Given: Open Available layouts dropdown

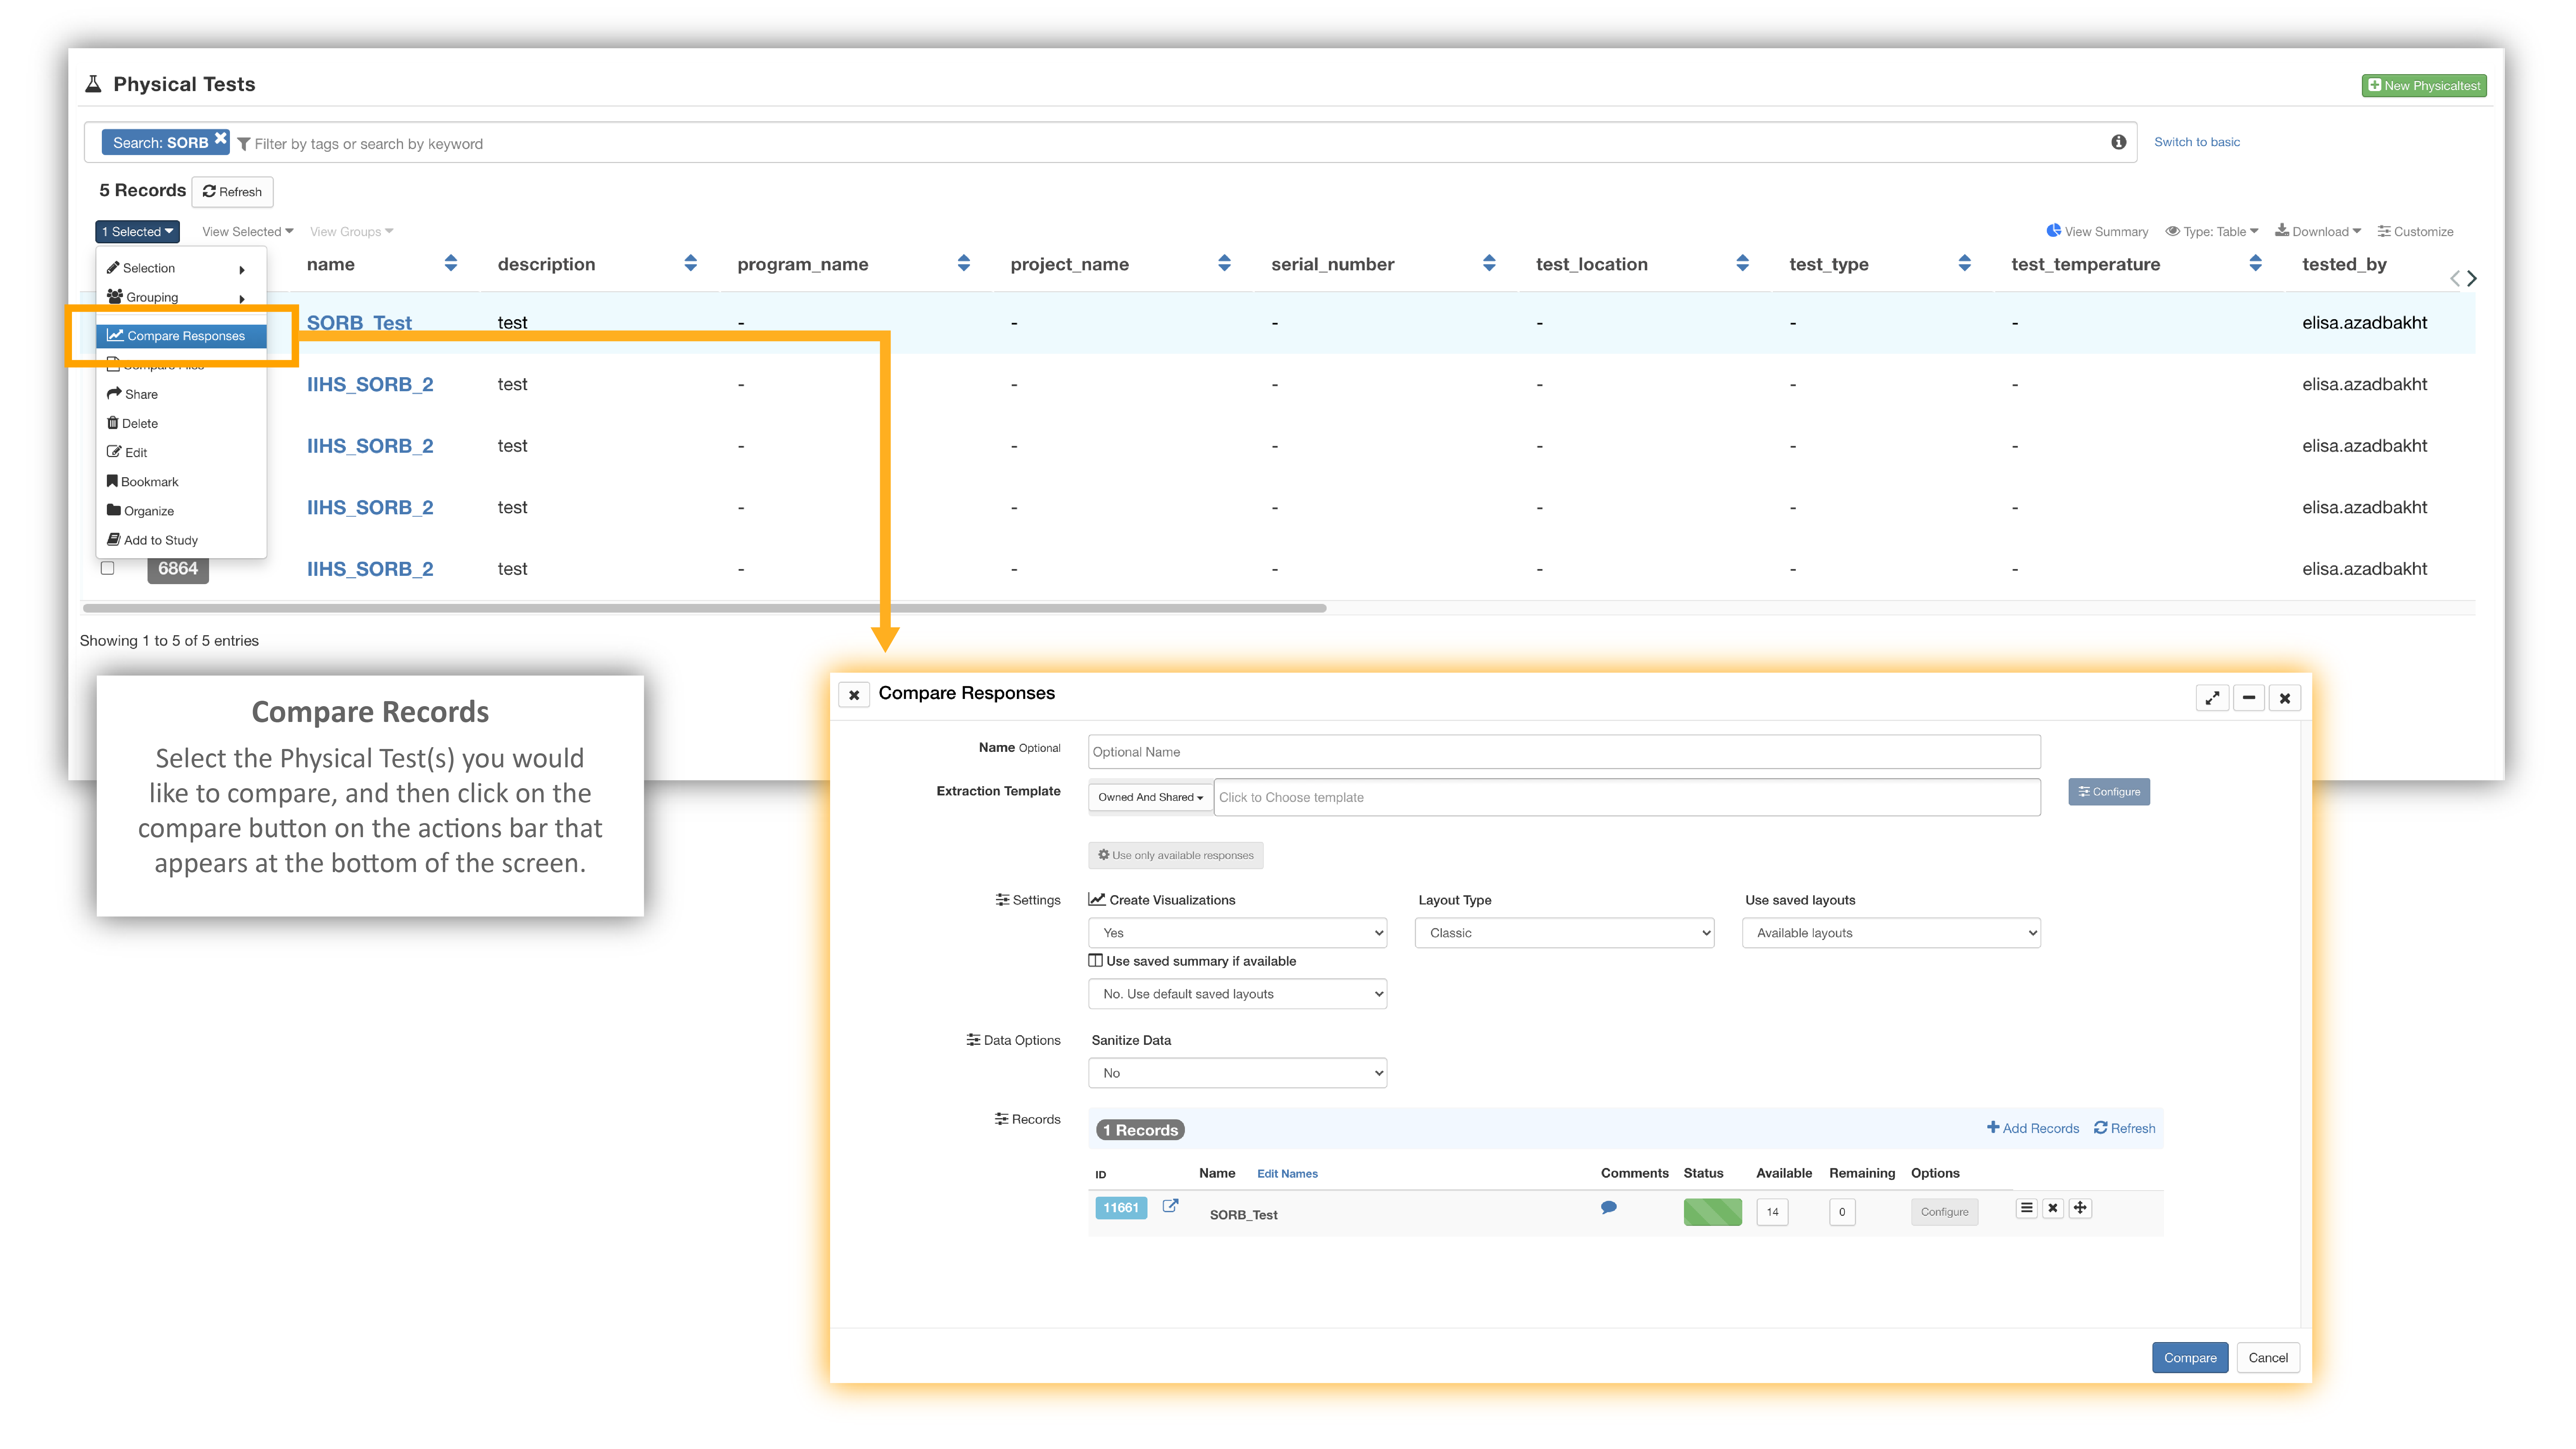Looking at the screenshot, I should point(1891,933).
